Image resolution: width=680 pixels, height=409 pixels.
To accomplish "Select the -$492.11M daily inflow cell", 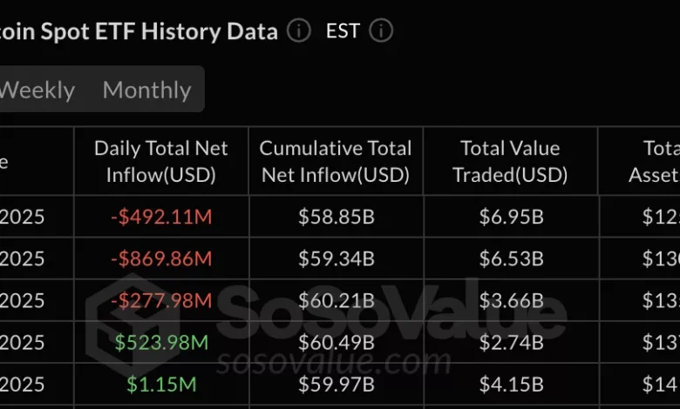I will pos(161,217).
